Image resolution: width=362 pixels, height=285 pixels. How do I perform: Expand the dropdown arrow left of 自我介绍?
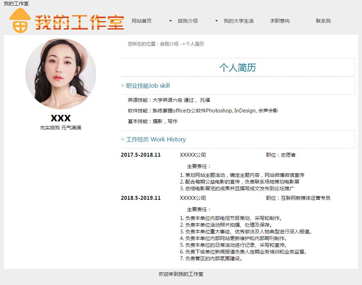pos(171,21)
